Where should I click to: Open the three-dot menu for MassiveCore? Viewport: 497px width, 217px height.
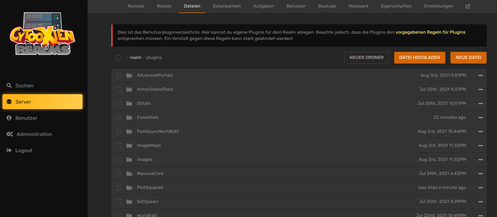(x=481, y=174)
